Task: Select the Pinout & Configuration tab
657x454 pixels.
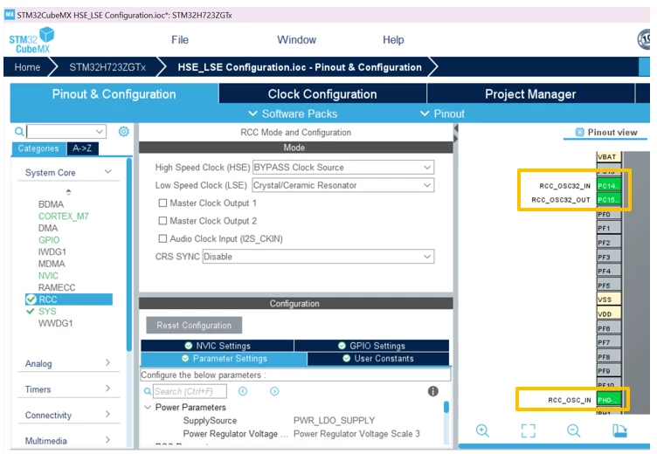Action: pyautogui.click(x=114, y=93)
